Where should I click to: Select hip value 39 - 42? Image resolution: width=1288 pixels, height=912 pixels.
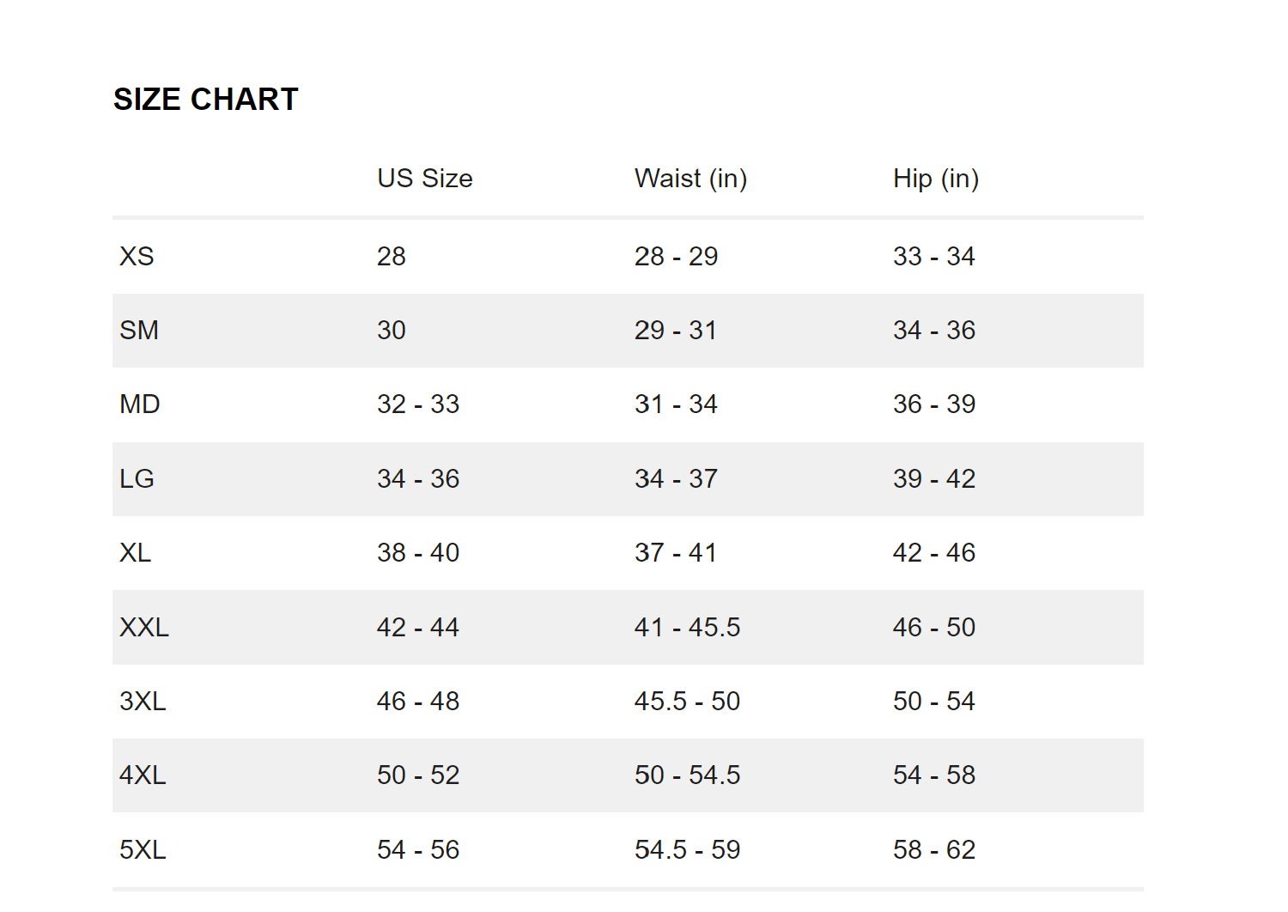point(934,478)
